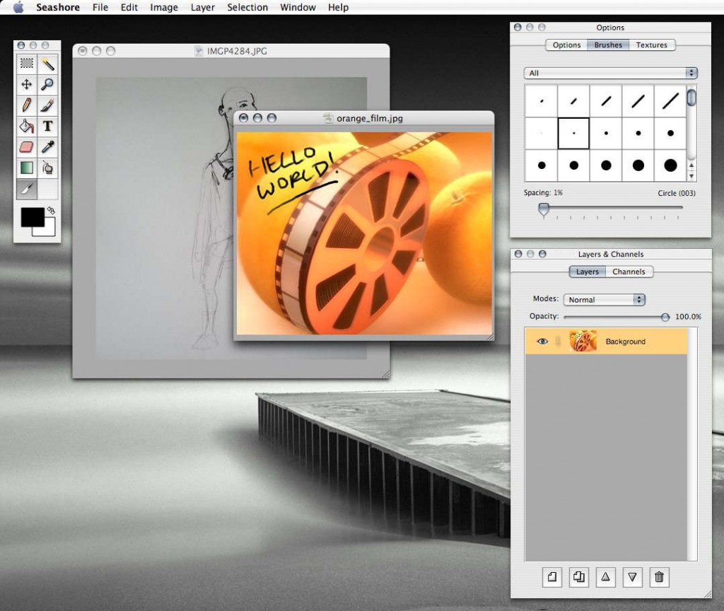
Task: Select the eyedropper color sampler tool
Action: pyautogui.click(x=47, y=147)
